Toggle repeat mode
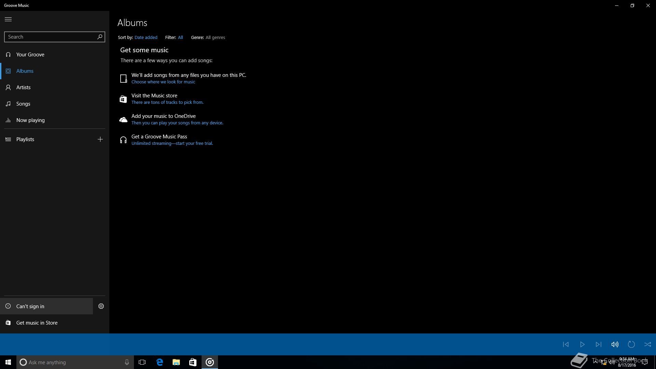Image resolution: width=656 pixels, height=369 pixels. pyautogui.click(x=631, y=344)
